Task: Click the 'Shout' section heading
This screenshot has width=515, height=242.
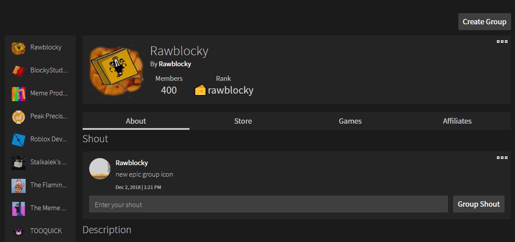Action: pyautogui.click(x=95, y=139)
